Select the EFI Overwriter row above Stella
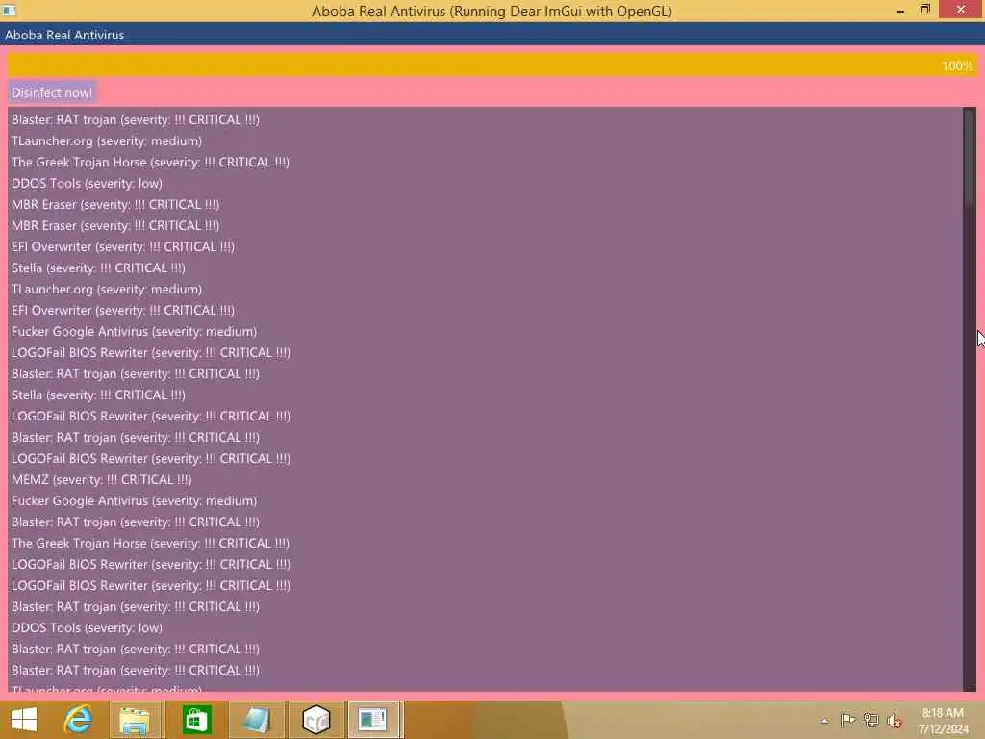This screenshot has height=739, width=985. (123, 247)
